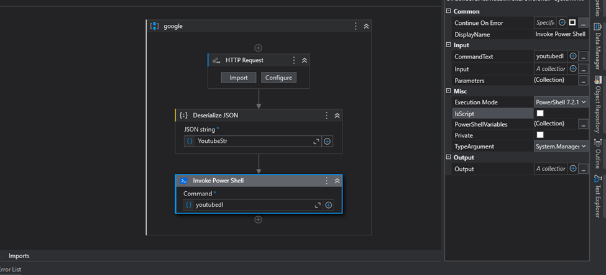The height and width of the screenshot is (275, 606).
Task: Collapse the HTTP Request activity
Action: coord(305,60)
